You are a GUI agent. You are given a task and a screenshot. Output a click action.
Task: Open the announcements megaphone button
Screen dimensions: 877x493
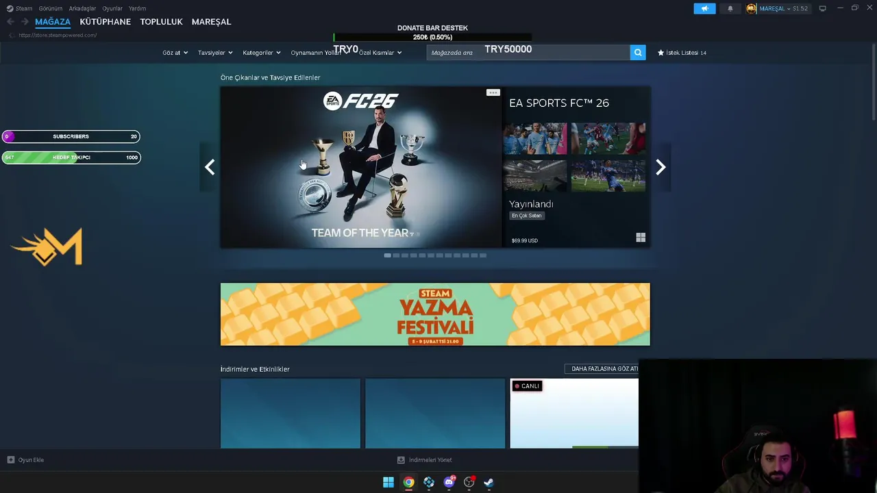(x=704, y=8)
